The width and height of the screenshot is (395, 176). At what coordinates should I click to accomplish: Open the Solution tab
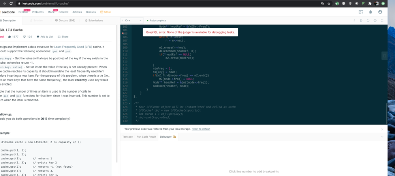tap(36, 21)
